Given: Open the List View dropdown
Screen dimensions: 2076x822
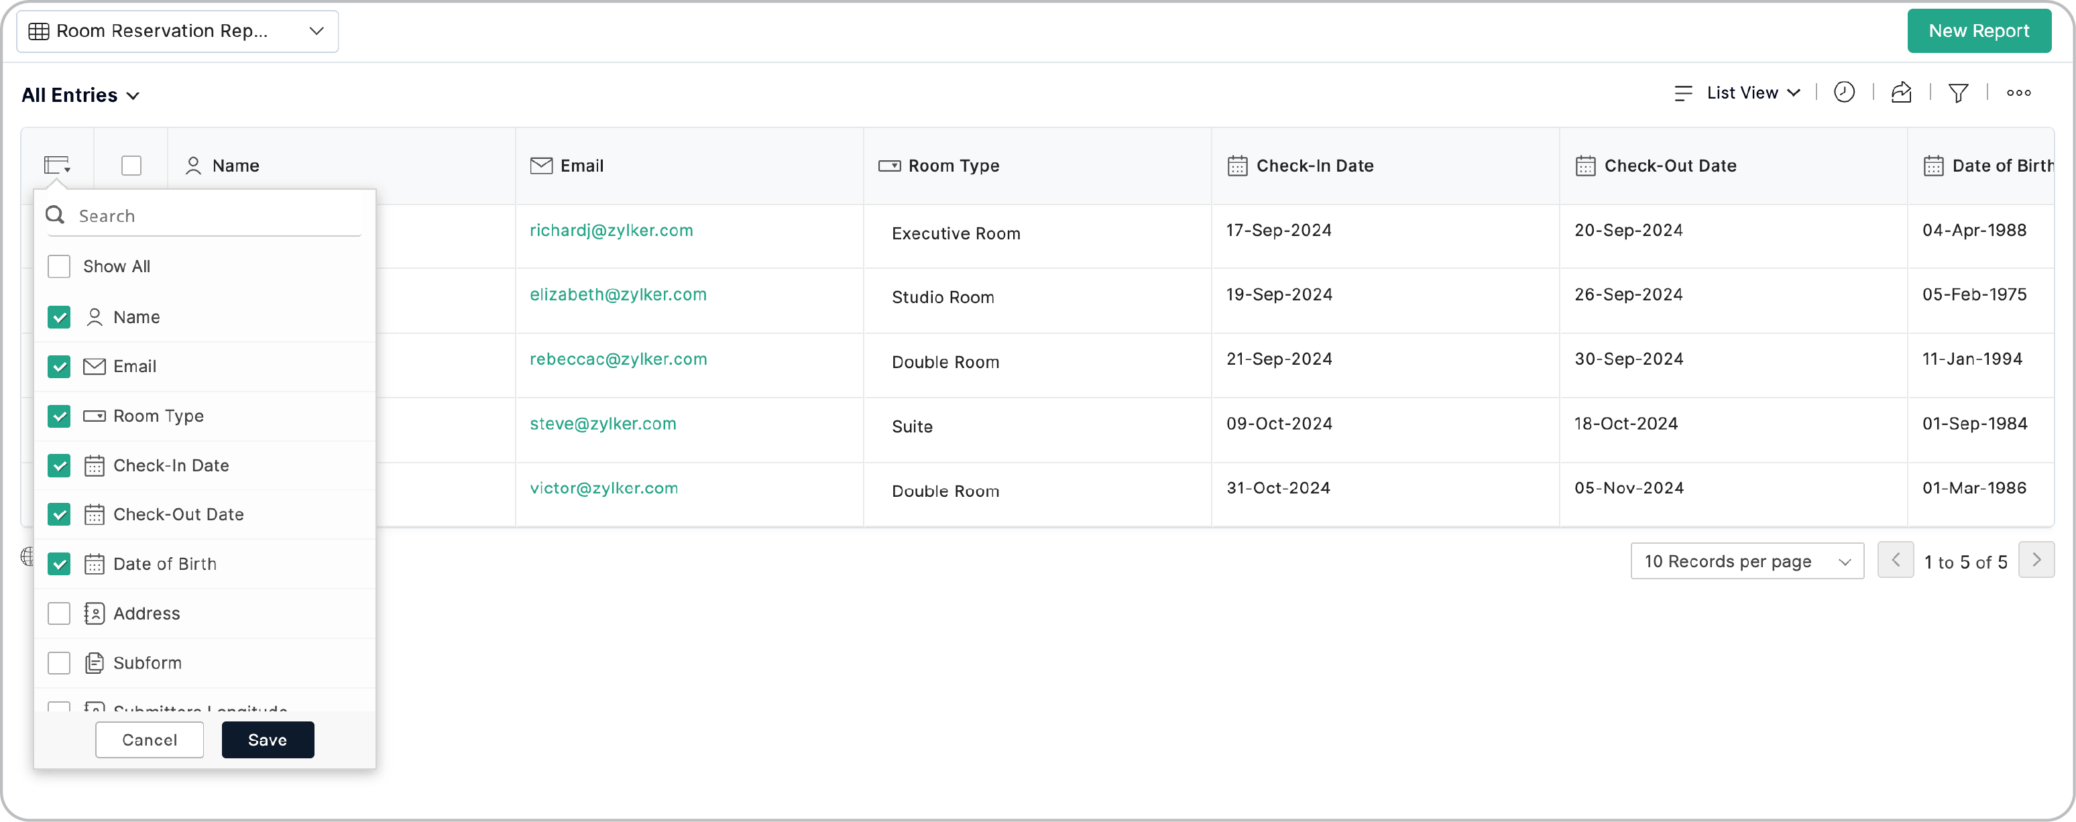Looking at the screenshot, I should [1752, 93].
